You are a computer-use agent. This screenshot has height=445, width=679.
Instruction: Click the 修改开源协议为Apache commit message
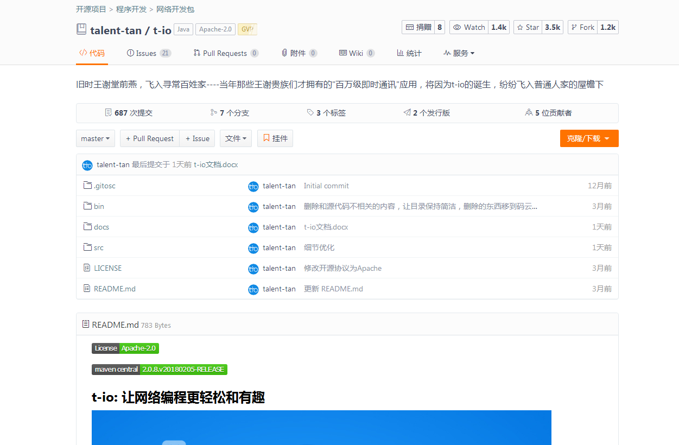(x=342, y=268)
